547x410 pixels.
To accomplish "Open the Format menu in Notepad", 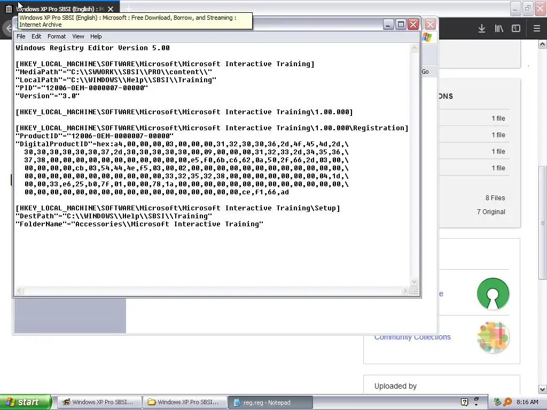I will point(57,36).
